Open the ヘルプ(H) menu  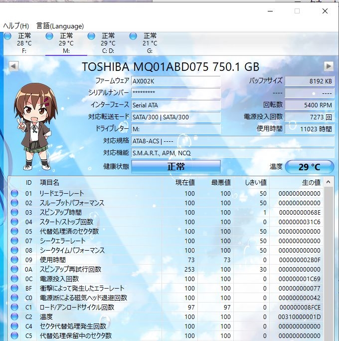16,26
